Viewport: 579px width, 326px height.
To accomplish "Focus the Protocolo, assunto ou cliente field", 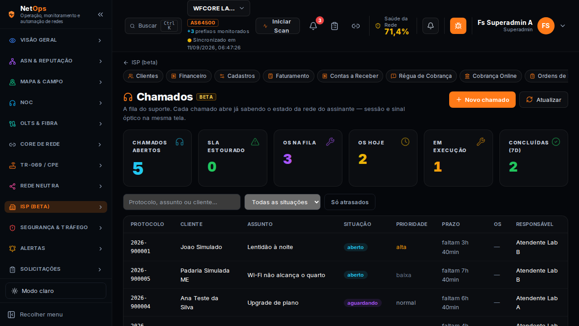I will coord(182,202).
